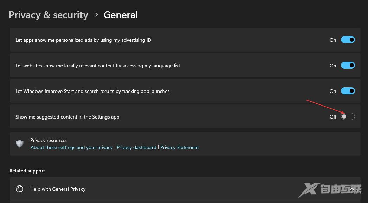Click the Privacy resources shield icon
The width and height of the screenshot is (368, 203).
click(x=20, y=144)
